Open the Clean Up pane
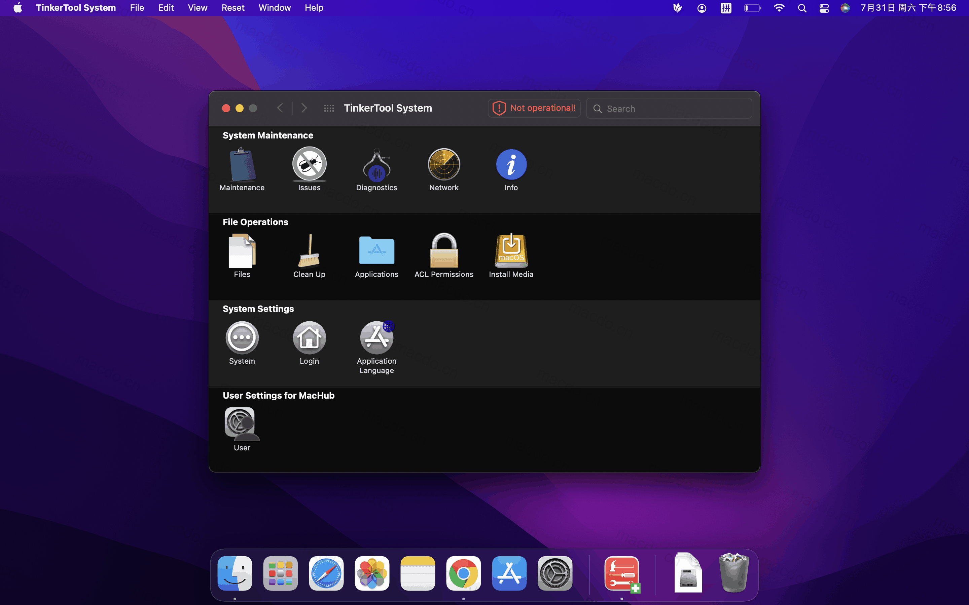Viewport: 969px width, 605px height. coord(309,256)
